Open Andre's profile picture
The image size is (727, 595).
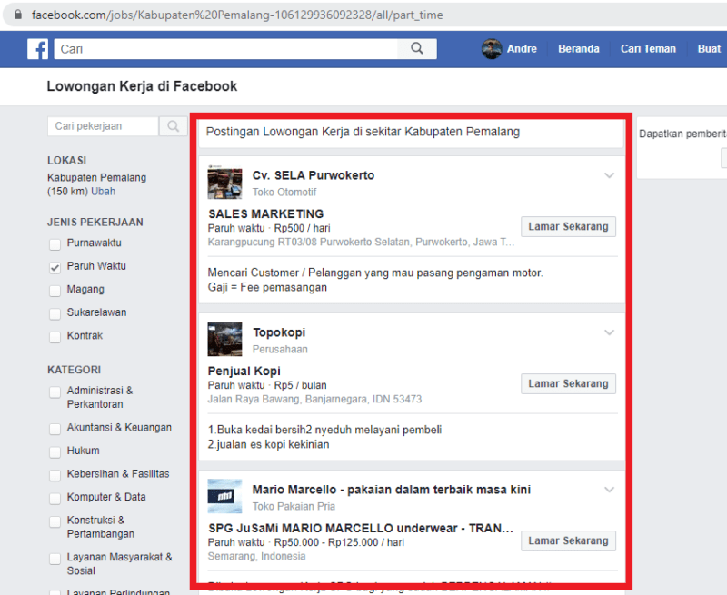492,49
